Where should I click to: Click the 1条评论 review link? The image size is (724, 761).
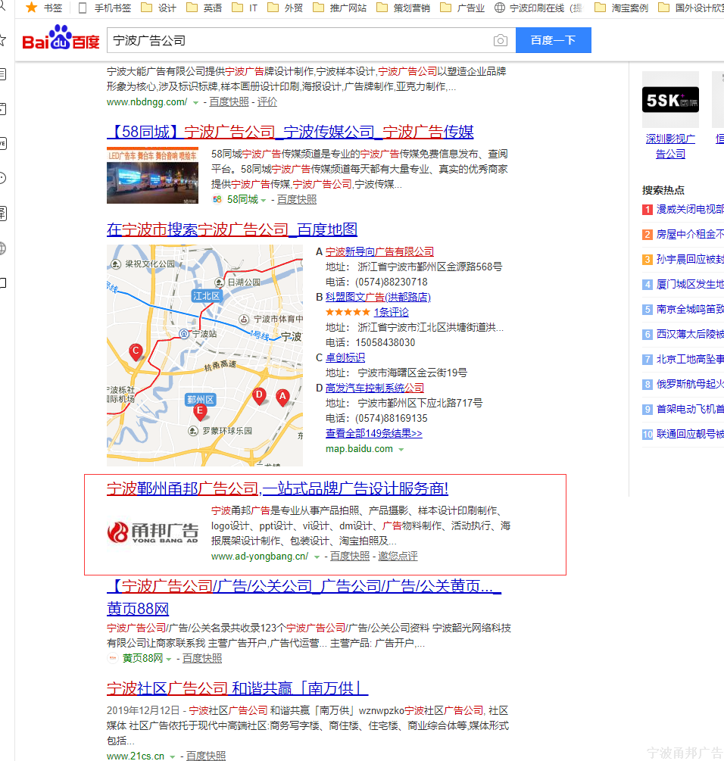pyautogui.click(x=391, y=312)
